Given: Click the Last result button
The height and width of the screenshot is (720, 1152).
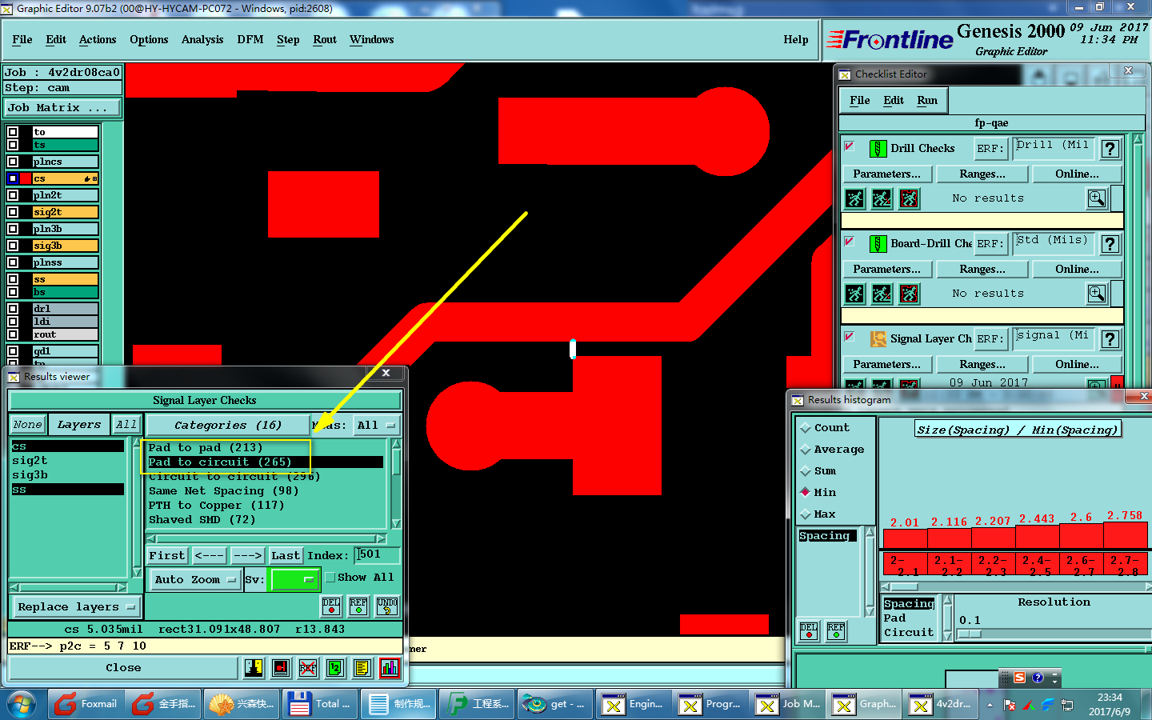Looking at the screenshot, I should click(x=286, y=556).
